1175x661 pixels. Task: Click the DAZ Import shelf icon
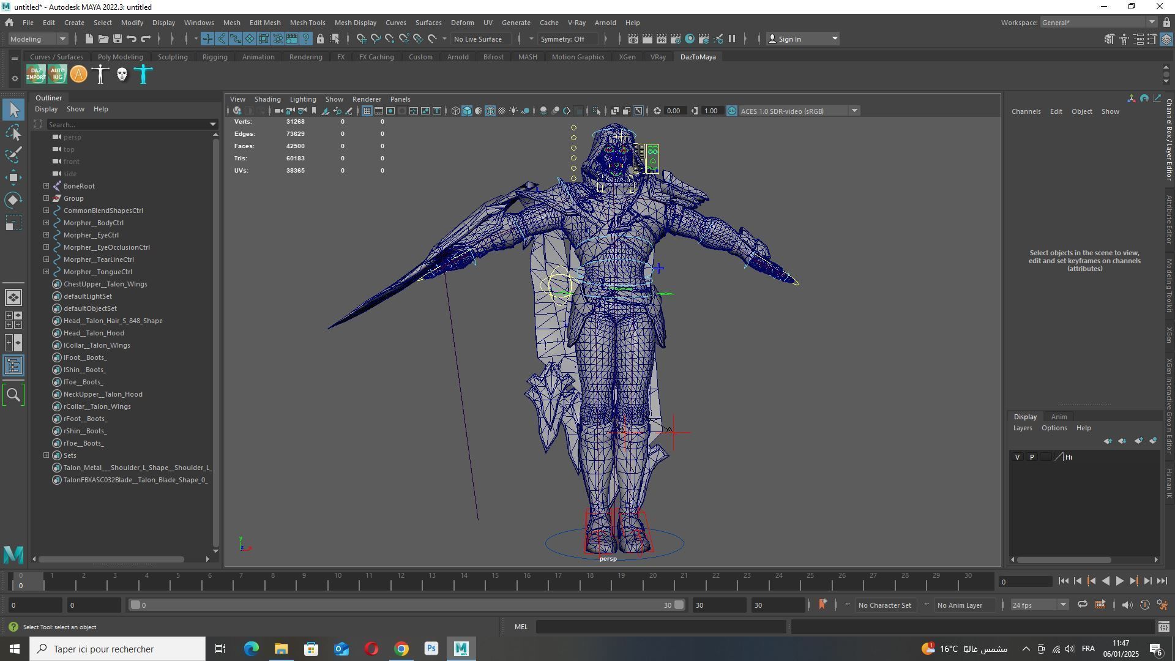35,74
